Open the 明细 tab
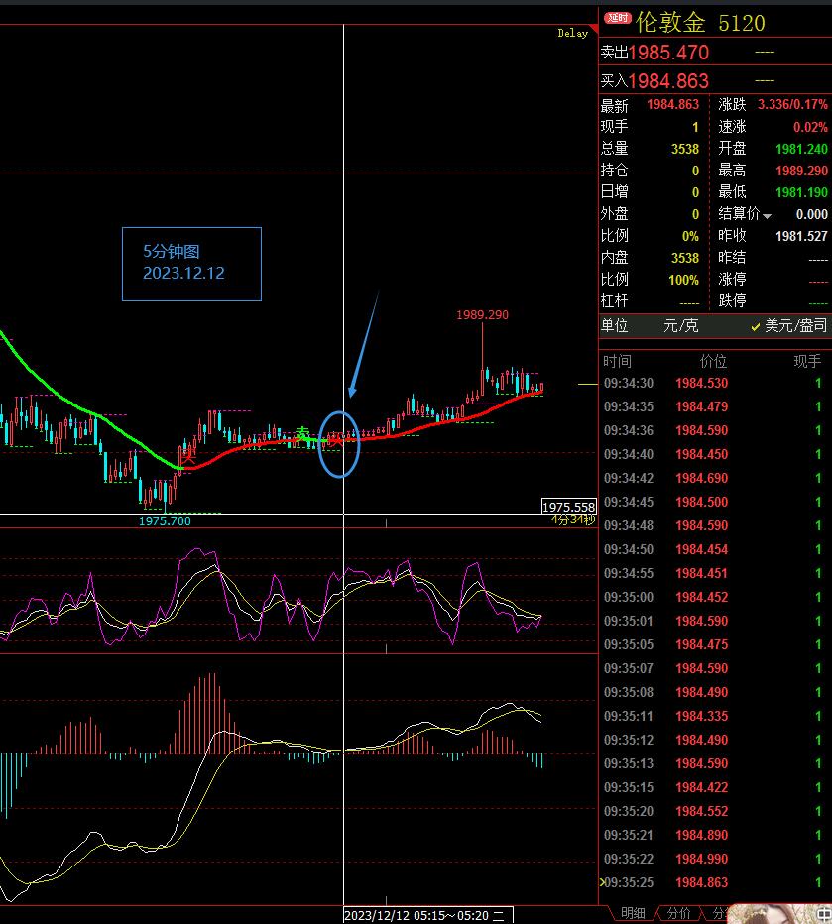Image resolution: width=832 pixels, height=924 pixels. 633,913
